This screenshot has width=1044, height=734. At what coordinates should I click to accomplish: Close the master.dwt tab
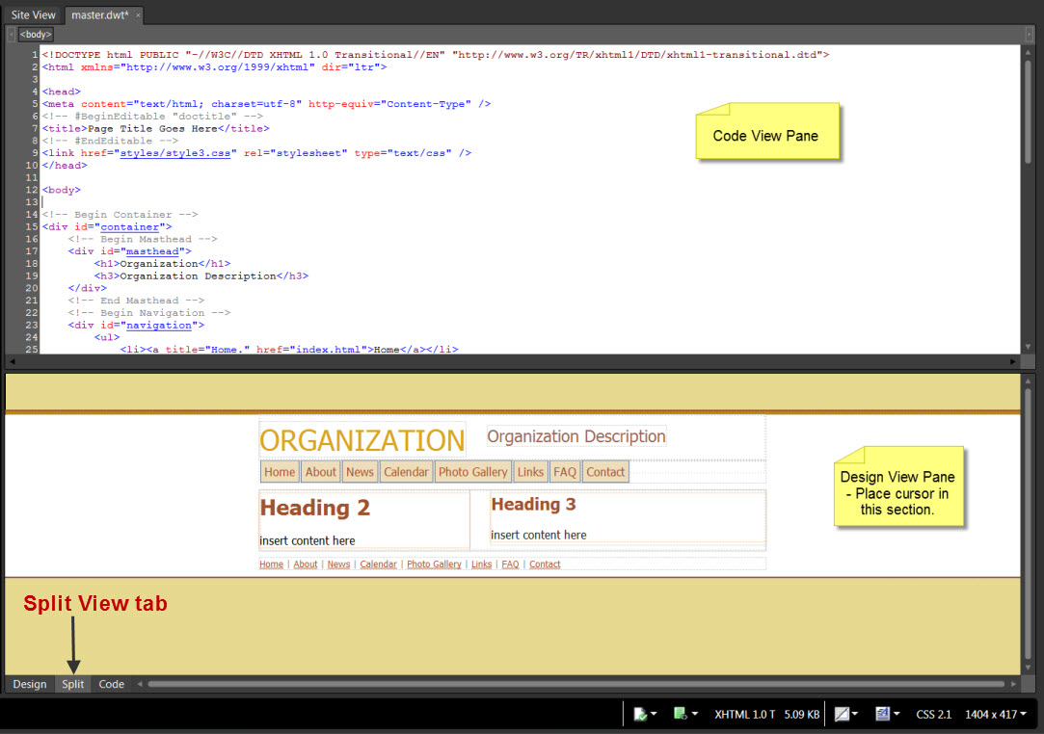[x=138, y=15]
